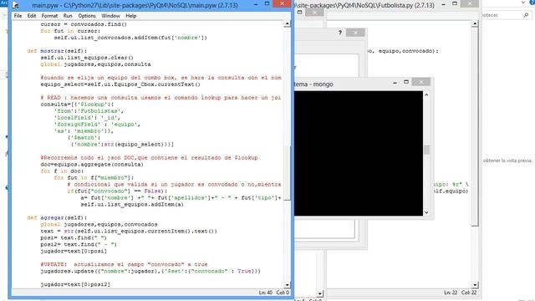Click 'def mostrar(self):' line in main.pyw

[57, 51]
